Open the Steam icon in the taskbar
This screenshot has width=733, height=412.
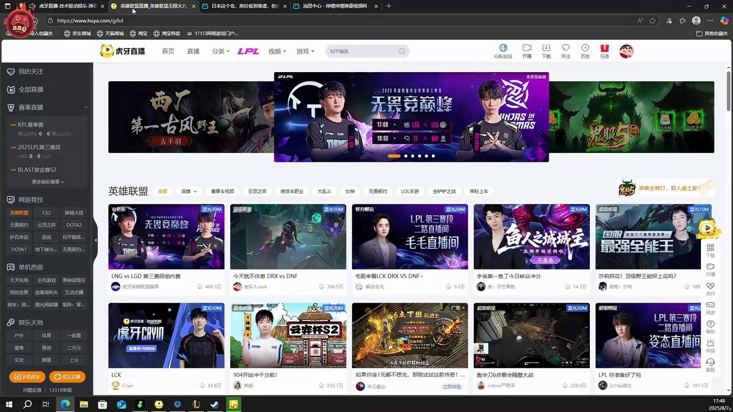click(214, 405)
